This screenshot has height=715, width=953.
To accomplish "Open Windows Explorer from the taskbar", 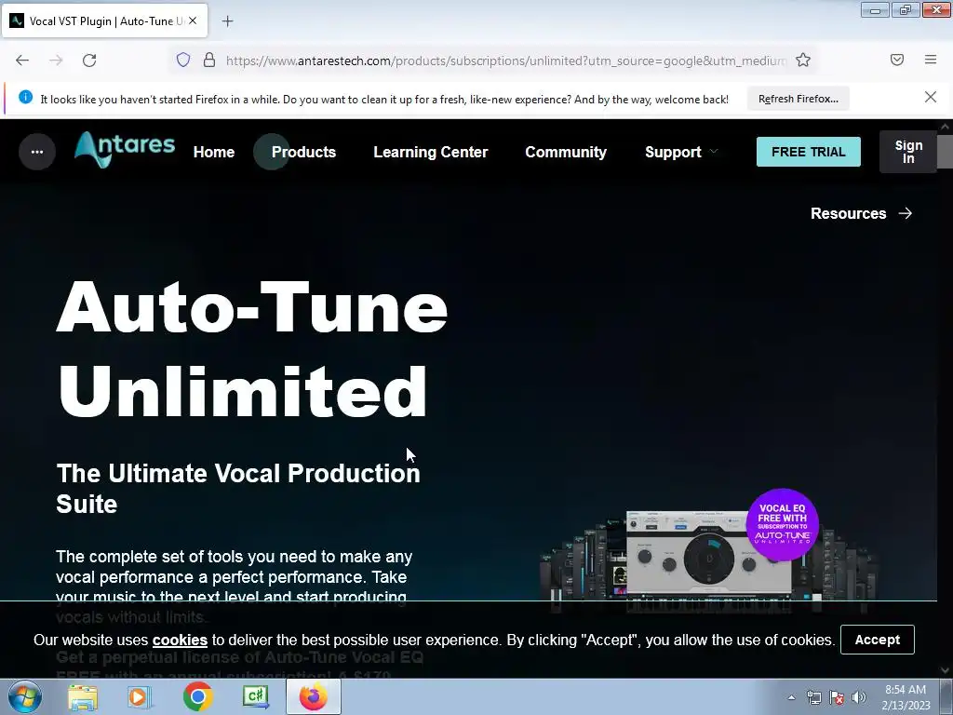I will pyautogui.click(x=83, y=697).
